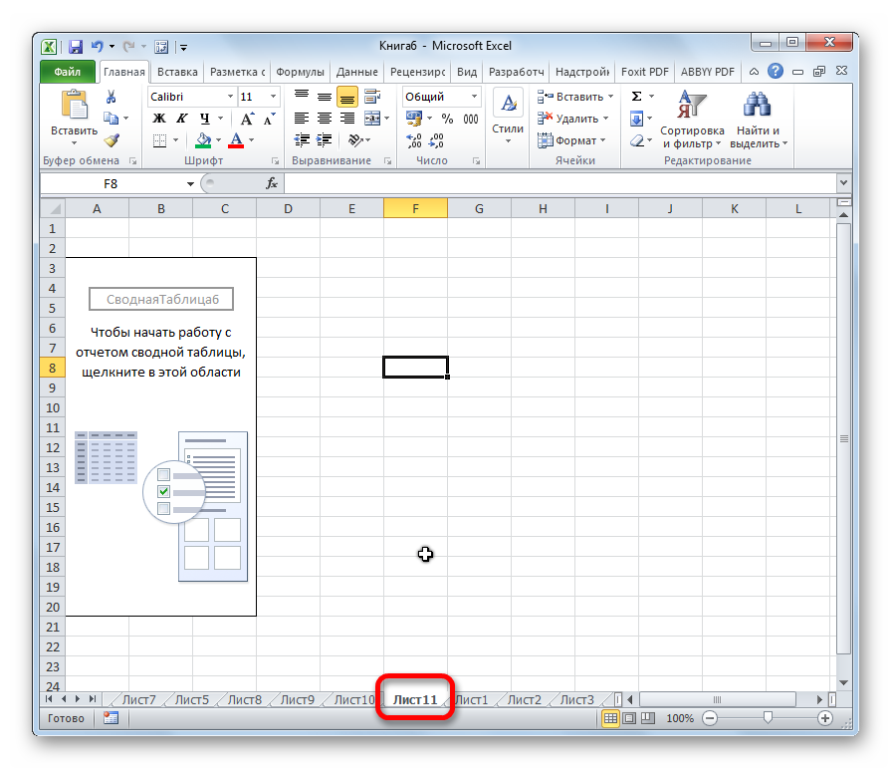The image size is (892, 769).
Task: Click the Save icon in quick access toolbar
Action: pyautogui.click(x=75, y=46)
